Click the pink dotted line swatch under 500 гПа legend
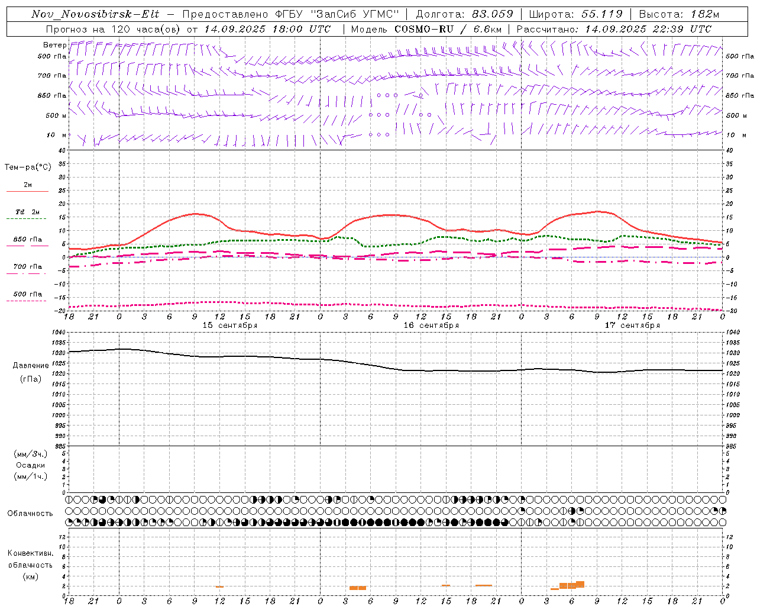Screen dimensions: 757x606 point(26,301)
